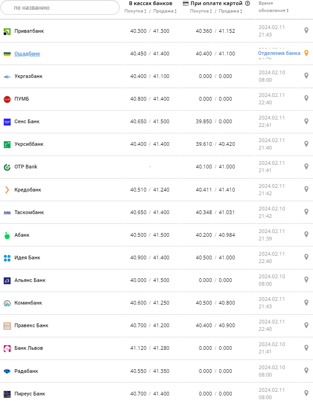Click the Укрсиббанк green logo
This screenshot has height=401, width=313.
pyautogui.click(x=7, y=144)
